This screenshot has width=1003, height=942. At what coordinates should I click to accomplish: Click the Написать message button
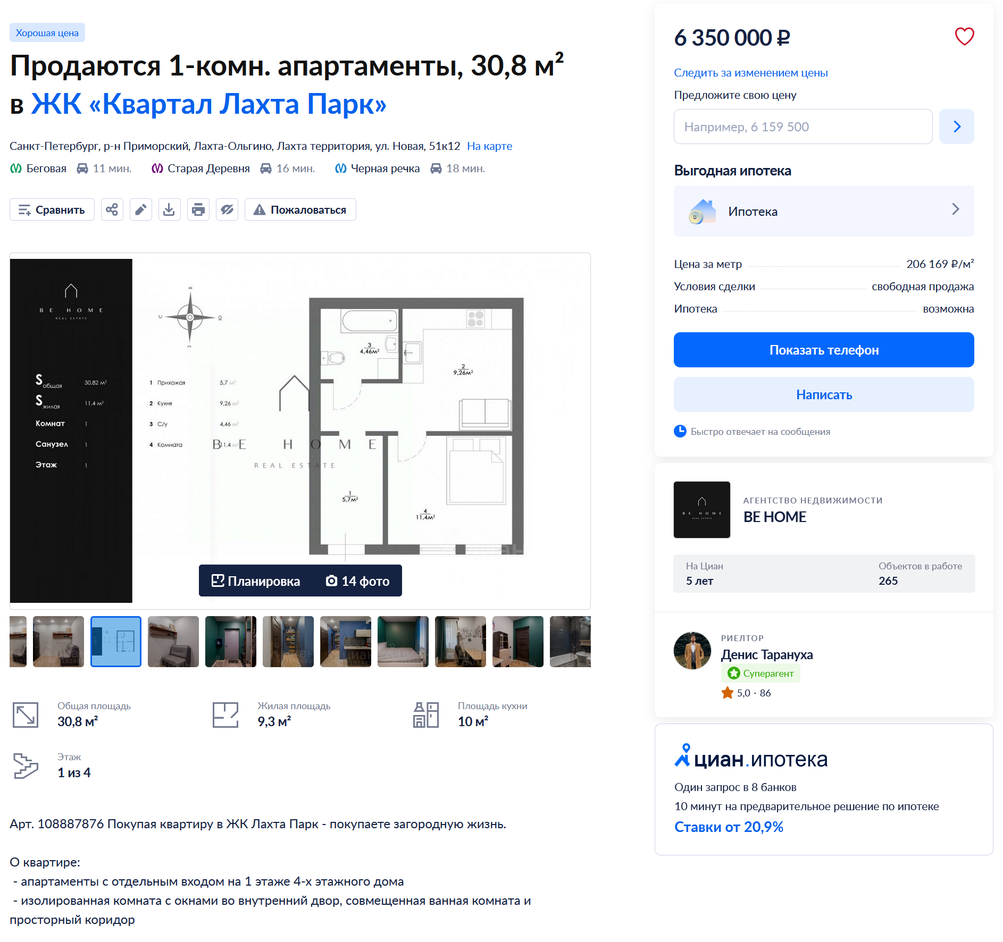pyautogui.click(x=824, y=394)
